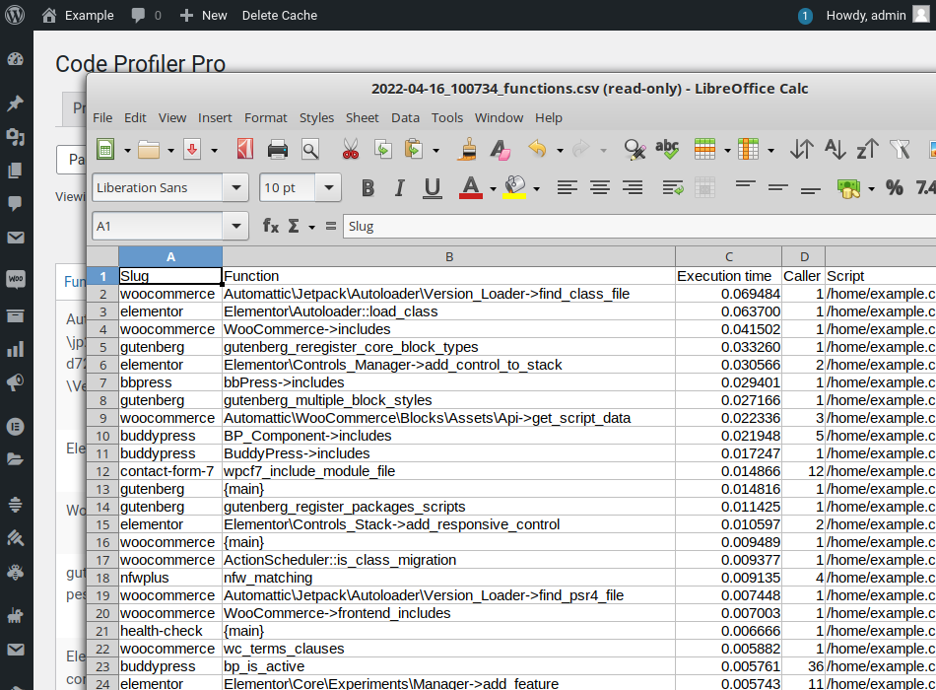
Task: Click the formula input line showing Slug
Action: (x=638, y=226)
